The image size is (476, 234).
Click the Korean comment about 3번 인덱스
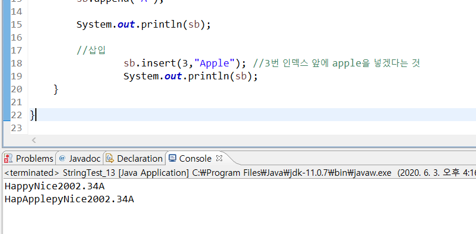click(x=336, y=63)
